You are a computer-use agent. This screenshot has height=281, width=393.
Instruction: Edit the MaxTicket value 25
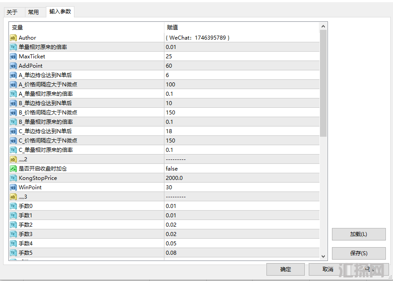coord(169,57)
